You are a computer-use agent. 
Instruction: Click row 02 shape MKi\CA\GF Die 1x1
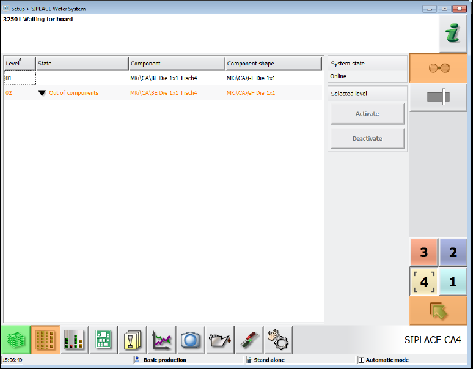click(x=251, y=92)
